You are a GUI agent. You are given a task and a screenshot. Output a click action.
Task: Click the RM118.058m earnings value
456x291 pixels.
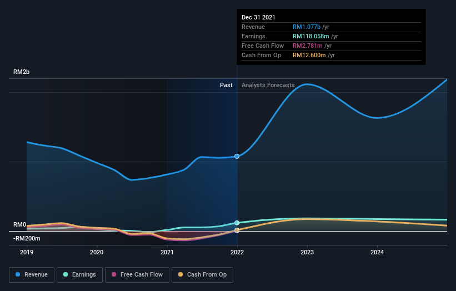[310, 36]
